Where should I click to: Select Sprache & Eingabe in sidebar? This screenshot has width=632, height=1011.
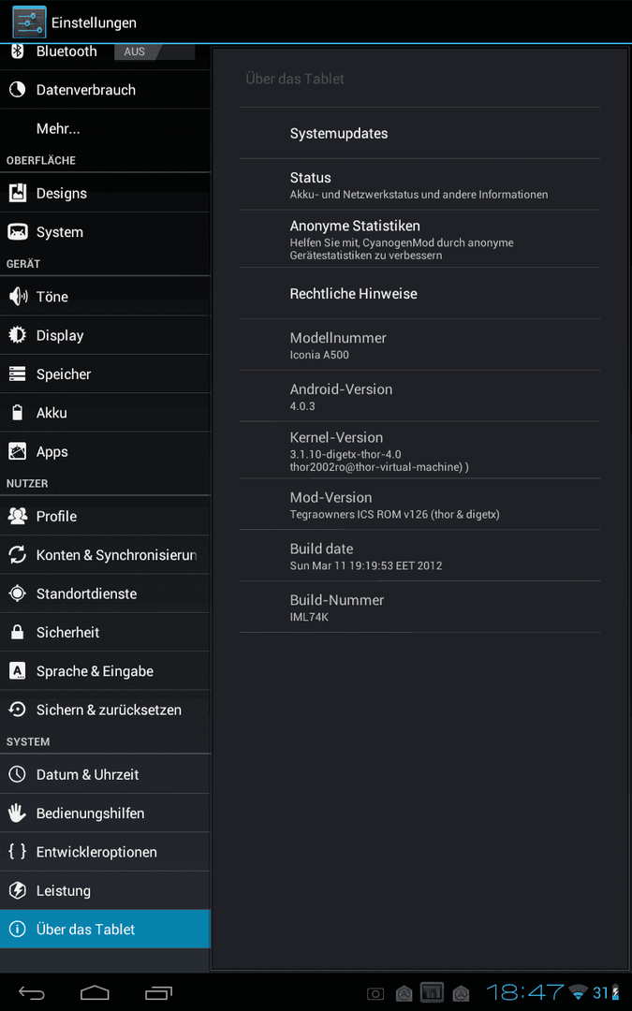105,670
